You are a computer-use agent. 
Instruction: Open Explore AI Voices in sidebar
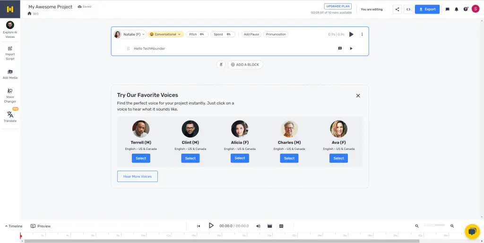(x=10, y=29)
